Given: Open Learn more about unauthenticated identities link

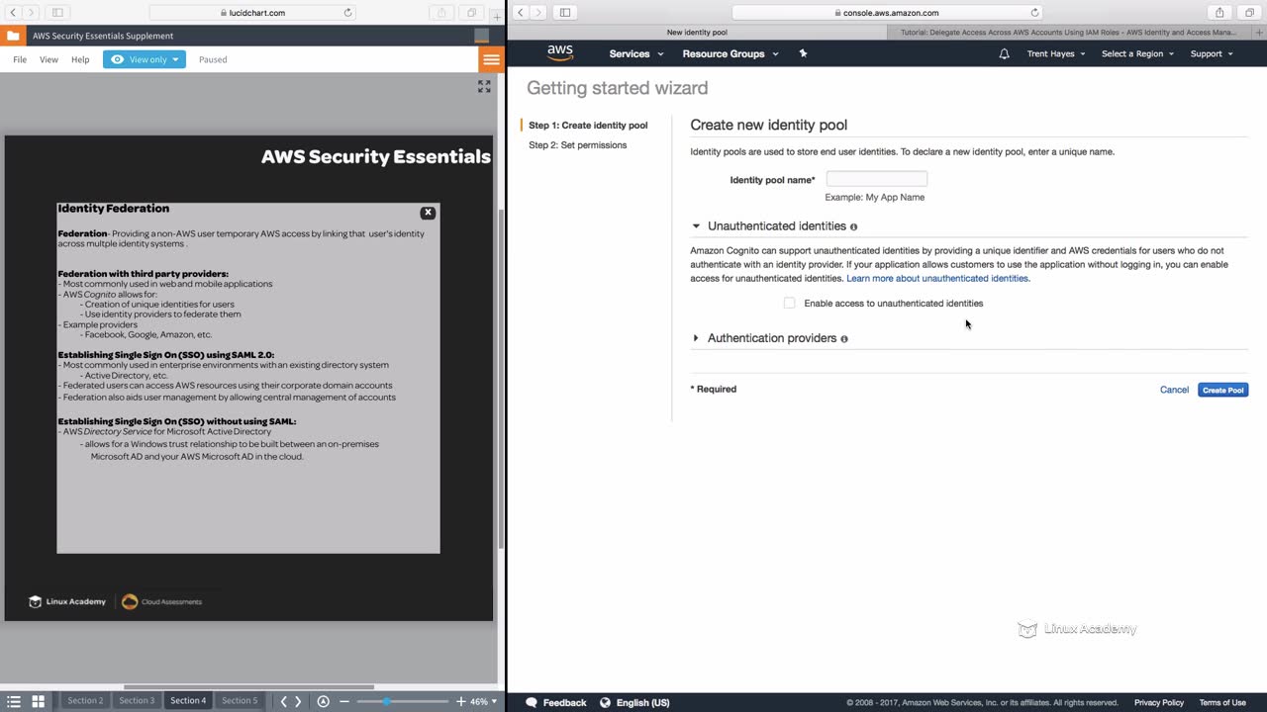Looking at the screenshot, I should click(937, 279).
